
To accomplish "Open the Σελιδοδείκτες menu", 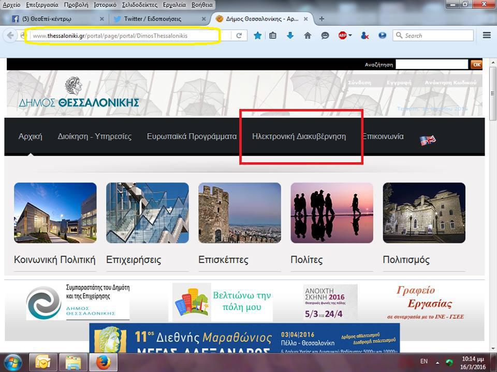I will (x=140, y=5).
